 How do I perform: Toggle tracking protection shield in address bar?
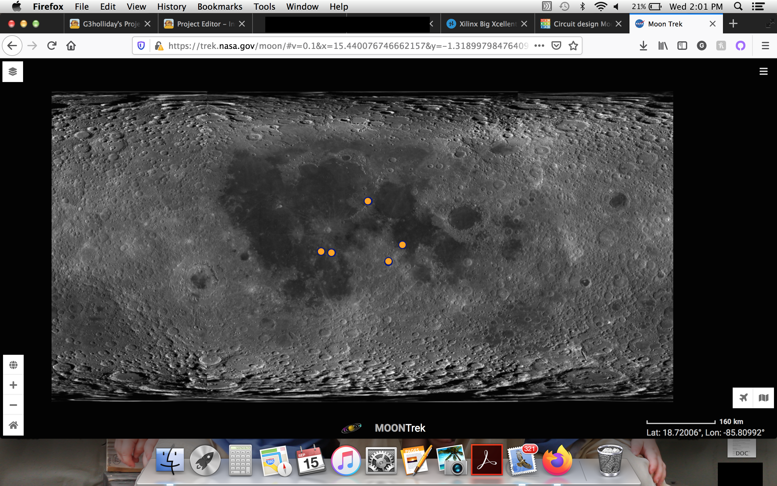pos(141,45)
